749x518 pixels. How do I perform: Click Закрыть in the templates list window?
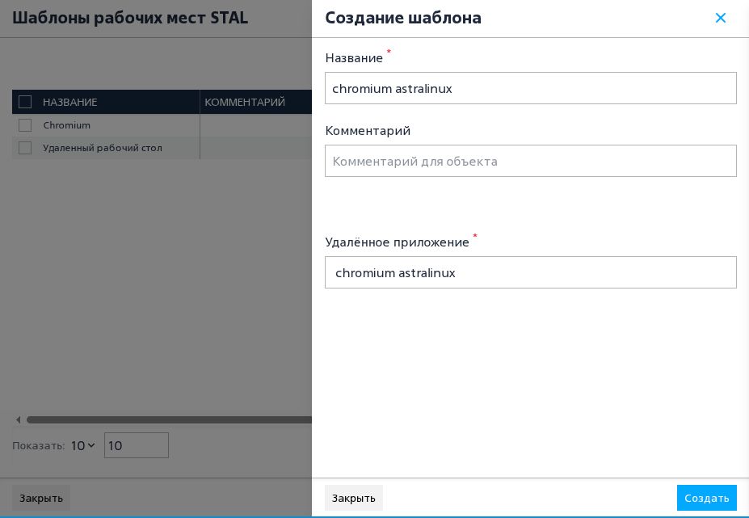point(41,498)
